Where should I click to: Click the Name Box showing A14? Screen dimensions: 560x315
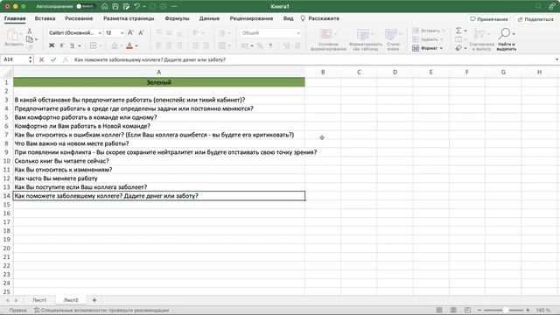14,59
